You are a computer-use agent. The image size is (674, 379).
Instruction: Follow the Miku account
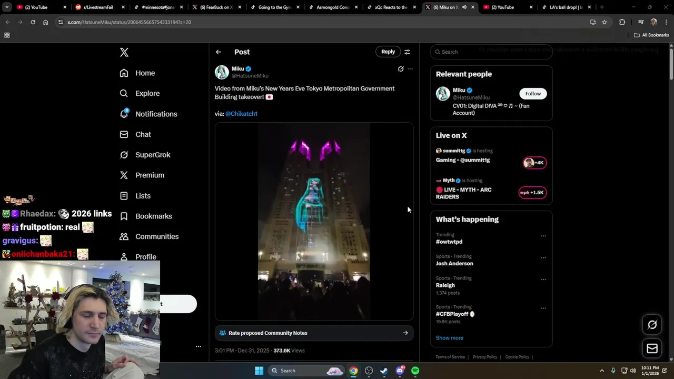pyautogui.click(x=533, y=94)
